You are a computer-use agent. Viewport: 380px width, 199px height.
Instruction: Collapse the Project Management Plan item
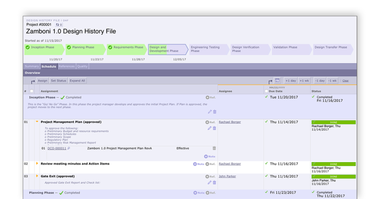(x=37, y=122)
